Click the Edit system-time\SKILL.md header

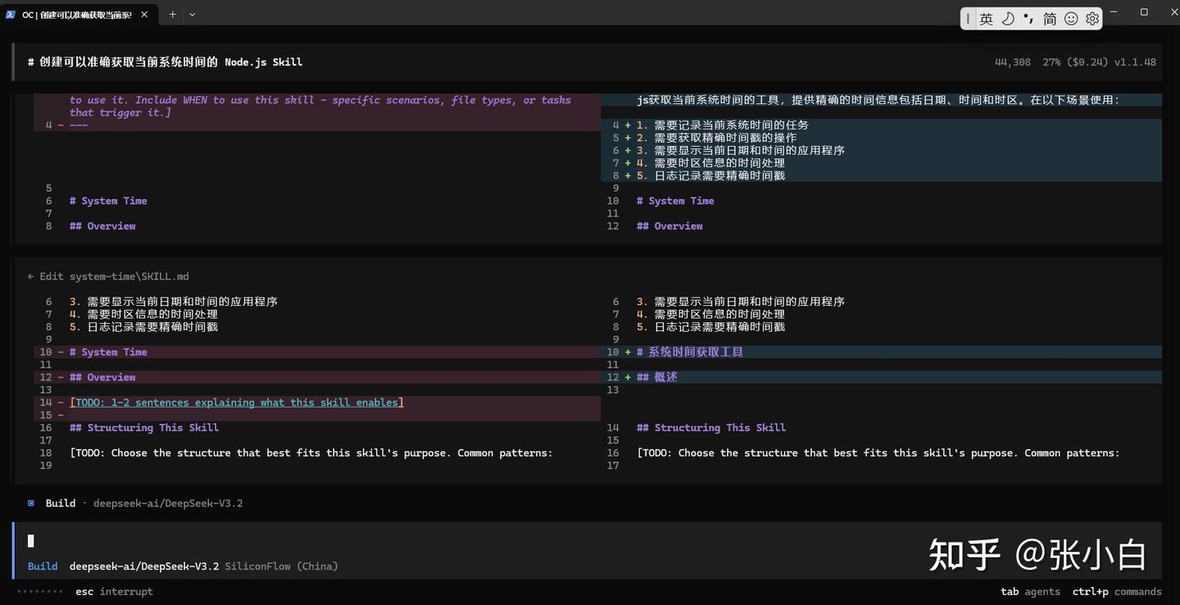click(108, 276)
